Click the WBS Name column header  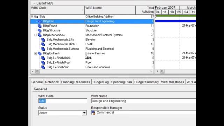[x=110, y=10]
